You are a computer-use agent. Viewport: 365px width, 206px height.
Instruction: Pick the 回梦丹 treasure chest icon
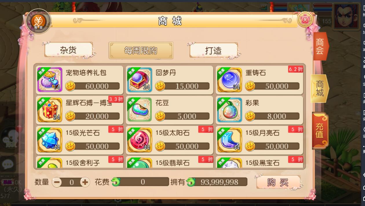140,80
